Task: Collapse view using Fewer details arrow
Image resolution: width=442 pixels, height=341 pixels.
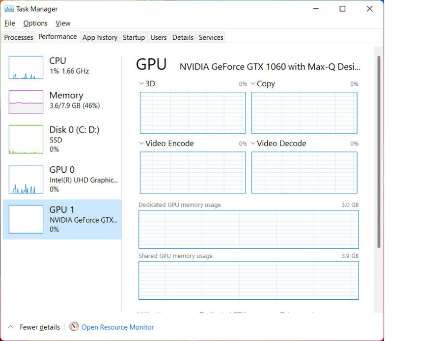Action: 10,327
